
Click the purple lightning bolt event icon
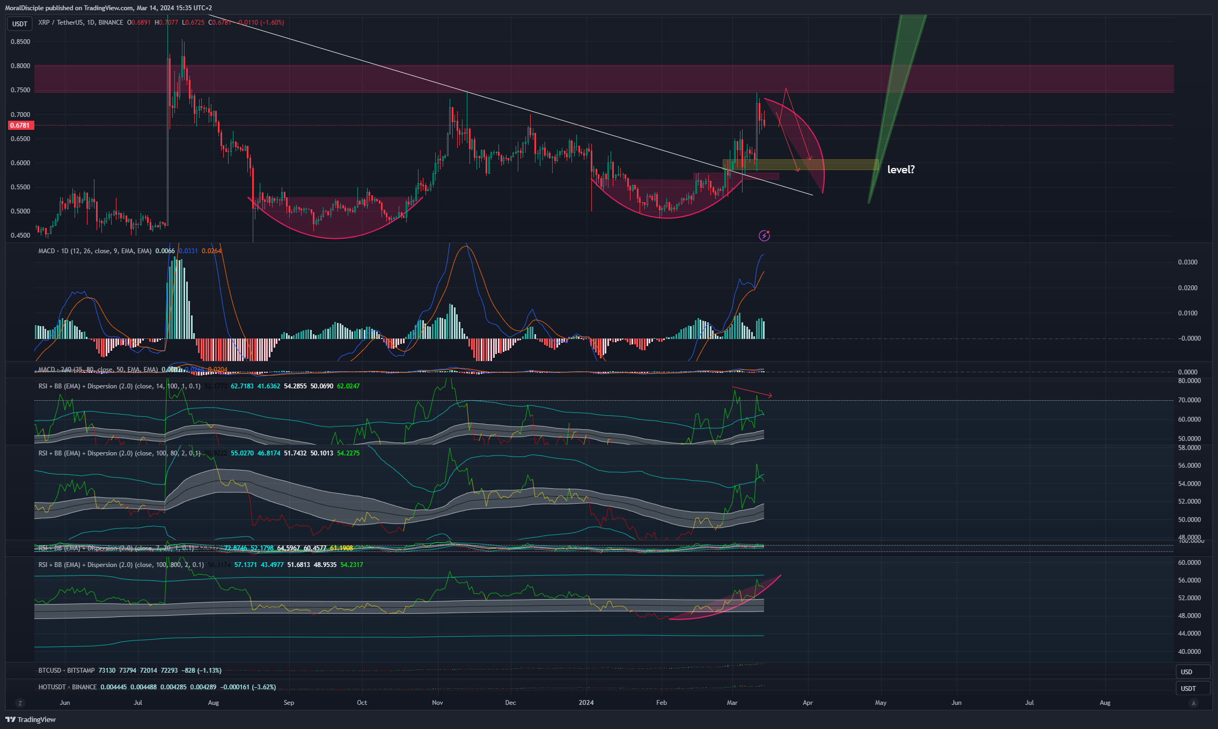click(x=764, y=235)
